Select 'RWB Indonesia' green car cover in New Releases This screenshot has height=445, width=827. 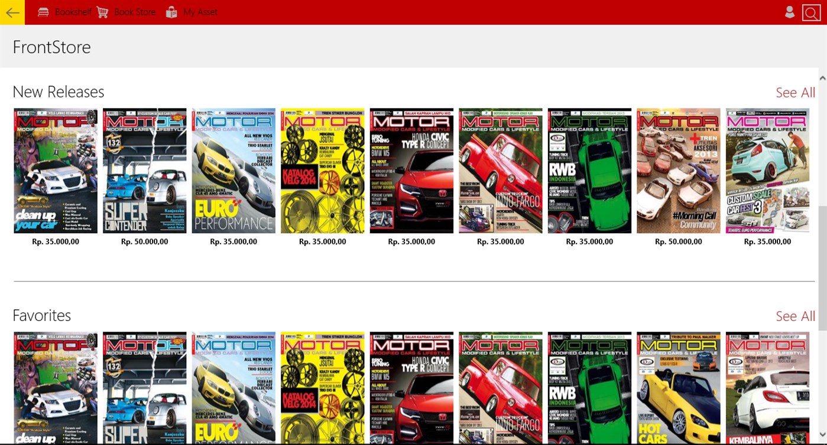click(x=589, y=171)
